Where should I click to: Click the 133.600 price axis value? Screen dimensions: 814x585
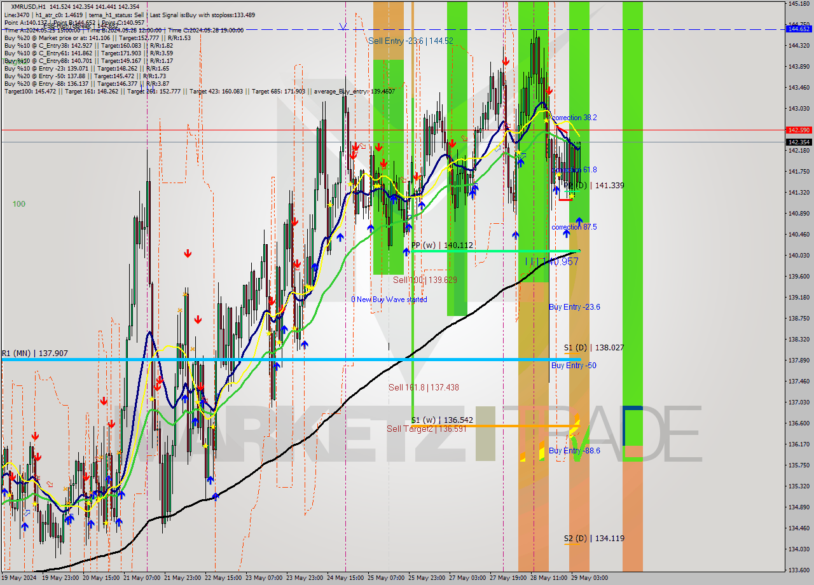click(799, 570)
